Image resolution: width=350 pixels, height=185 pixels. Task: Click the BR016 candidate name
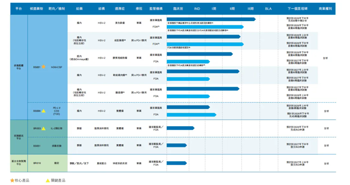pos(37,163)
